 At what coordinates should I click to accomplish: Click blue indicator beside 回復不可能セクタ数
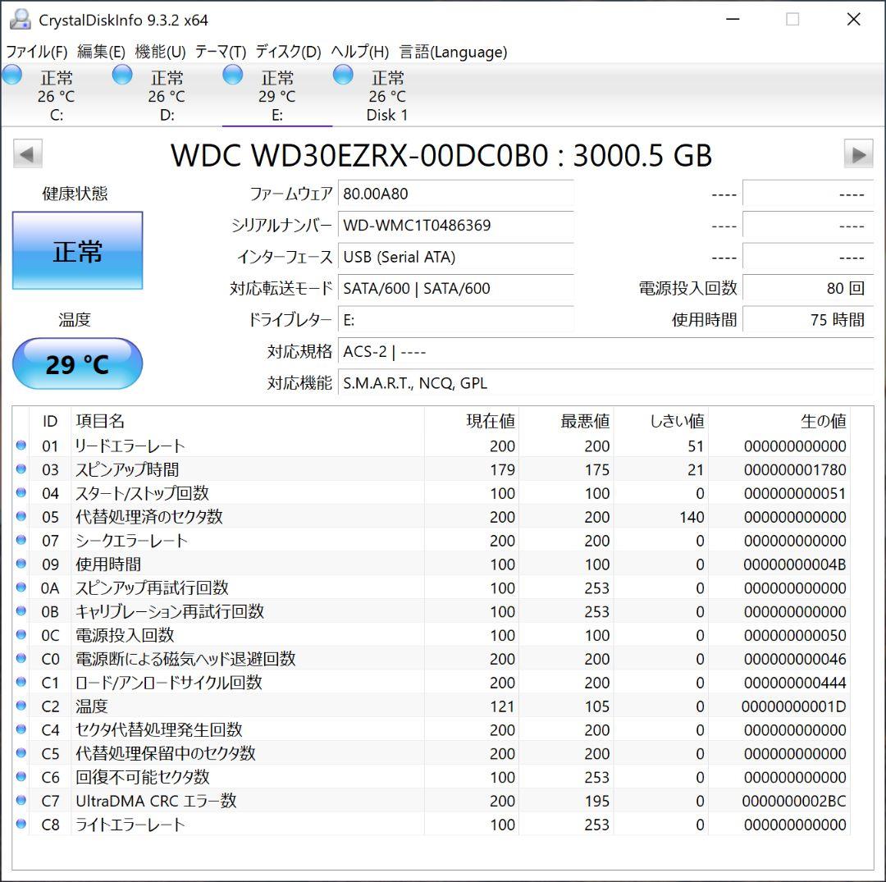click(x=21, y=777)
